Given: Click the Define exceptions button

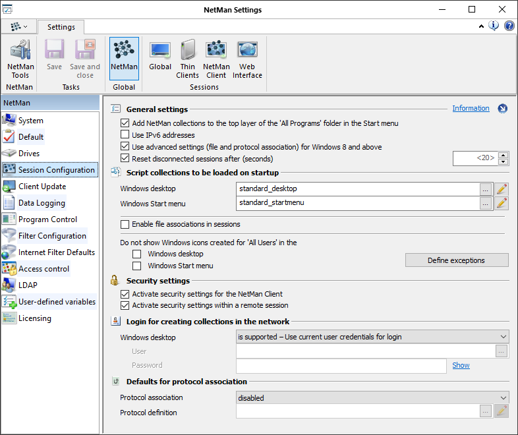Looking at the screenshot, I should click(x=456, y=260).
